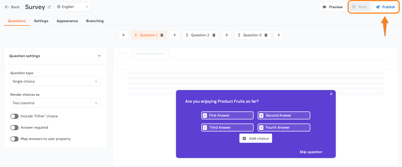This screenshot has height=167, width=402.
Task: Enable Map answers to user property
Action: coord(14,139)
